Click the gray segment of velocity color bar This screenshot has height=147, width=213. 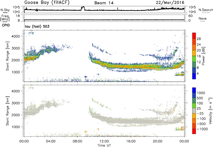[194, 111]
